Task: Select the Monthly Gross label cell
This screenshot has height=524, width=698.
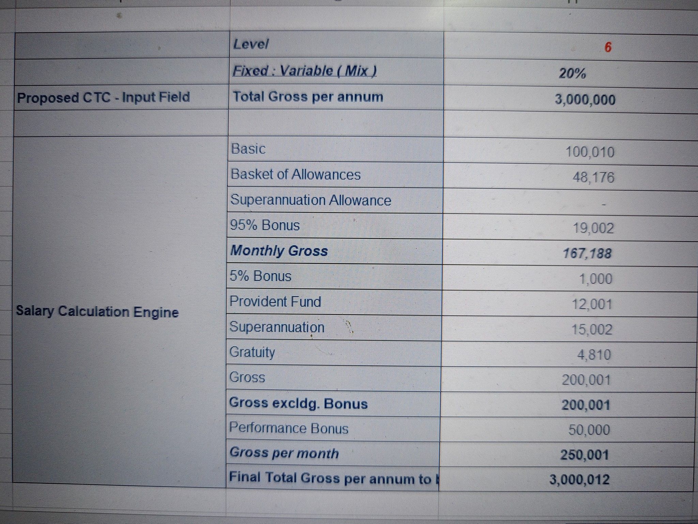Action: coord(279,251)
